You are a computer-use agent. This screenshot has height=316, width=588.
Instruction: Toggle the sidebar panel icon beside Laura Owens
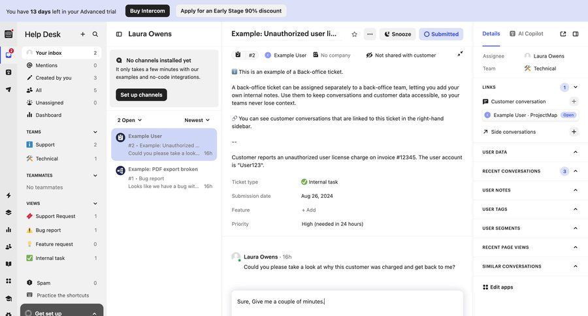coord(119,34)
